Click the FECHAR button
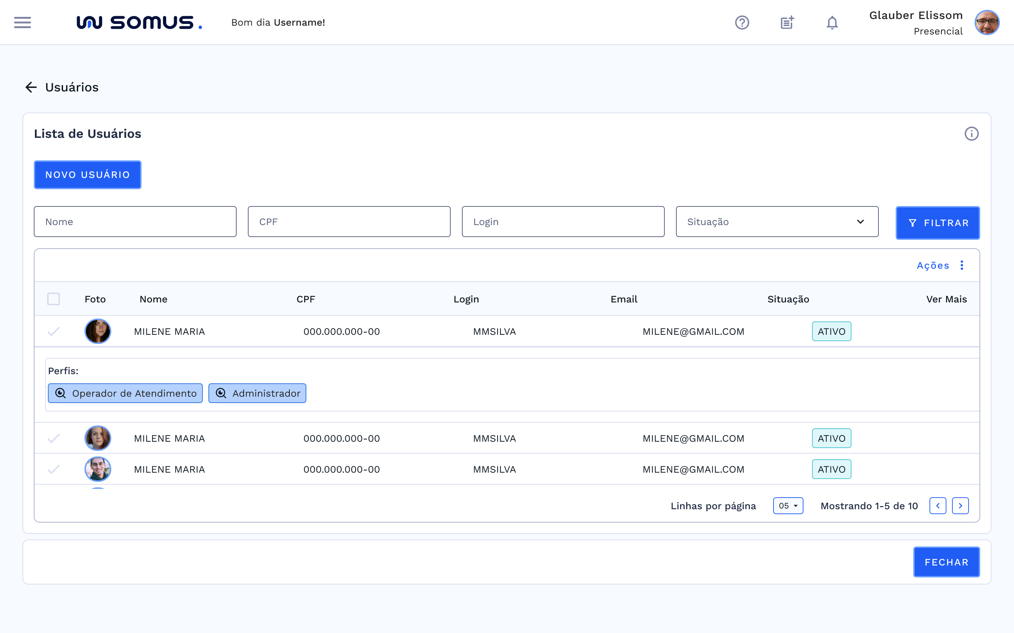The image size is (1014, 633). 946,562
